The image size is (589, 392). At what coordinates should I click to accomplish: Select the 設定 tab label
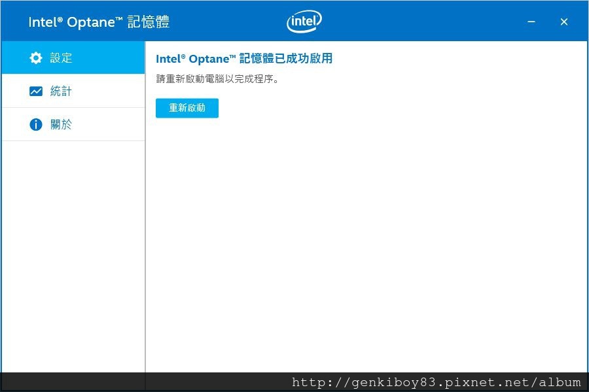tap(61, 57)
